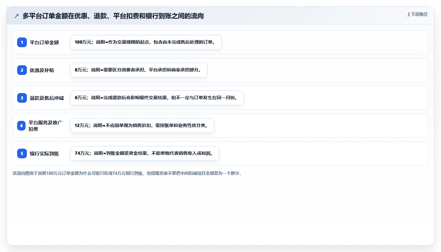
Task: Select the 平台服务及推广扣费 label
Action: coord(46,126)
